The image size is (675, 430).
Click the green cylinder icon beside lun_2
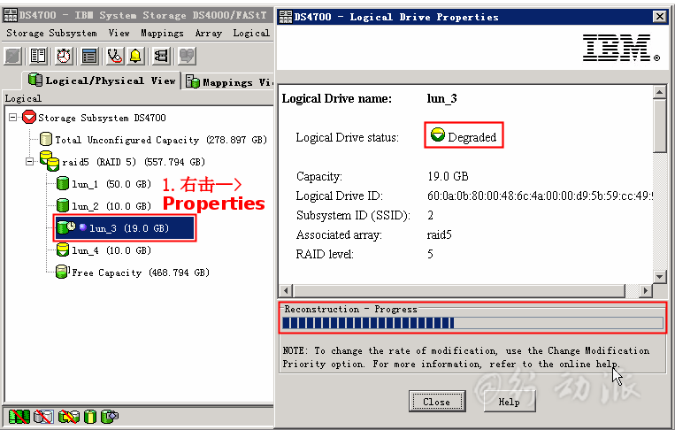tap(63, 205)
